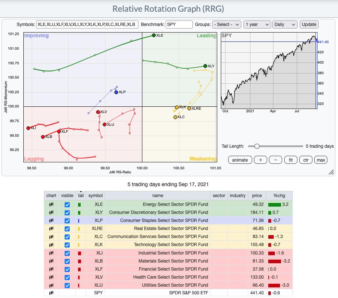Image resolution: width=338 pixels, height=298 pixels.
Task: Click the max button
Action: tap(321, 160)
